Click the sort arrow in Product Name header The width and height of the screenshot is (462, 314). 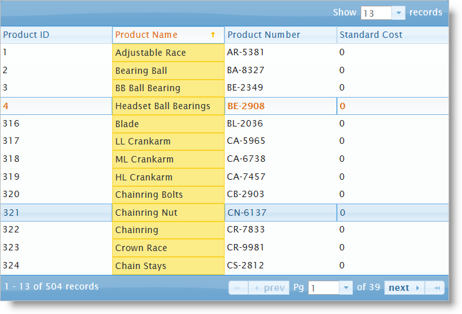[213, 35]
